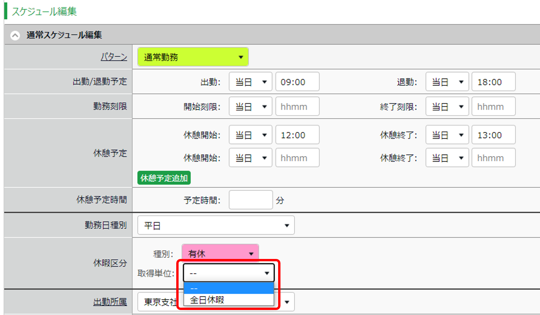Image resolution: width=540 pixels, height=315 pixels.
Task: Open the second row 休憩開始 day dropdown
Action: (250, 158)
